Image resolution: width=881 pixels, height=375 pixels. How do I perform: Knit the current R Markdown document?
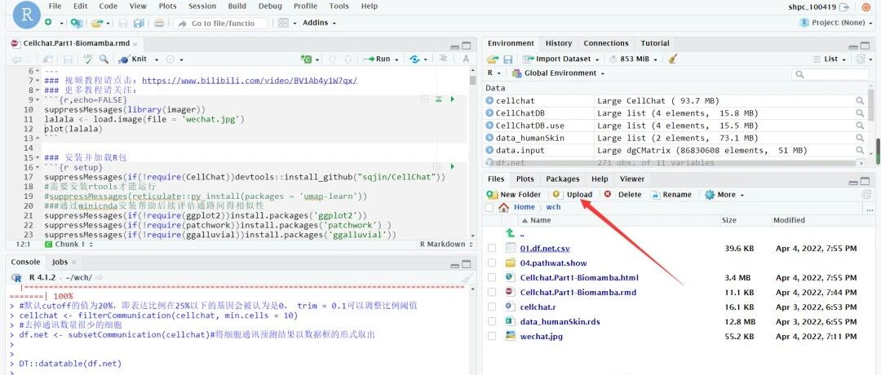coord(133,59)
